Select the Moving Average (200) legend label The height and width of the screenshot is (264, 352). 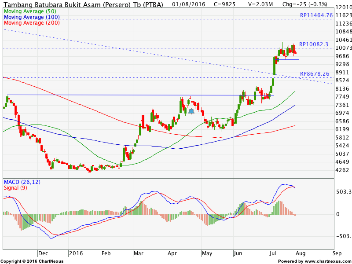32,23
